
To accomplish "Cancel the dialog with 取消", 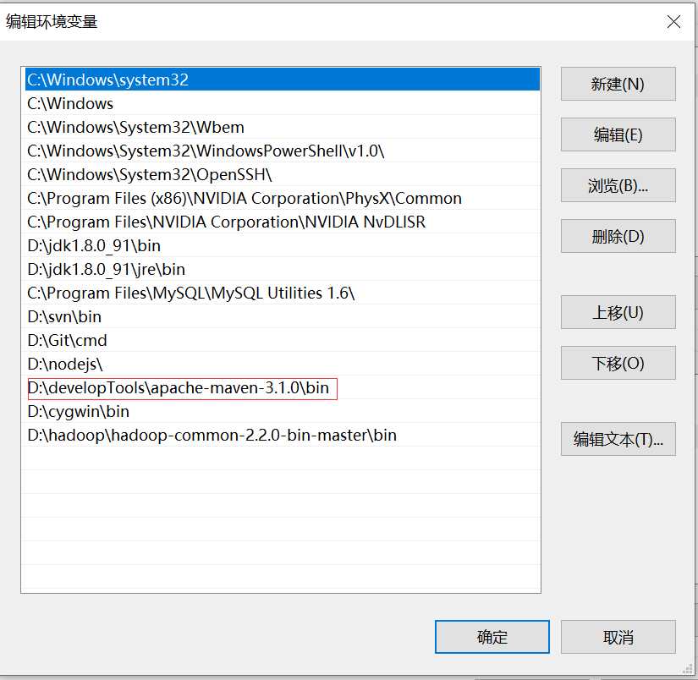I will coord(618,637).
